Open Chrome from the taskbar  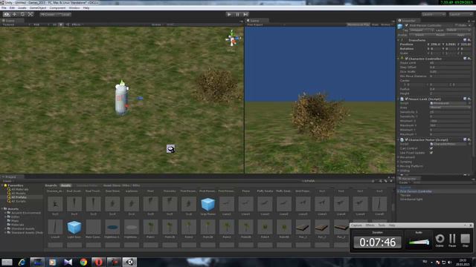(x=83, y=262)
